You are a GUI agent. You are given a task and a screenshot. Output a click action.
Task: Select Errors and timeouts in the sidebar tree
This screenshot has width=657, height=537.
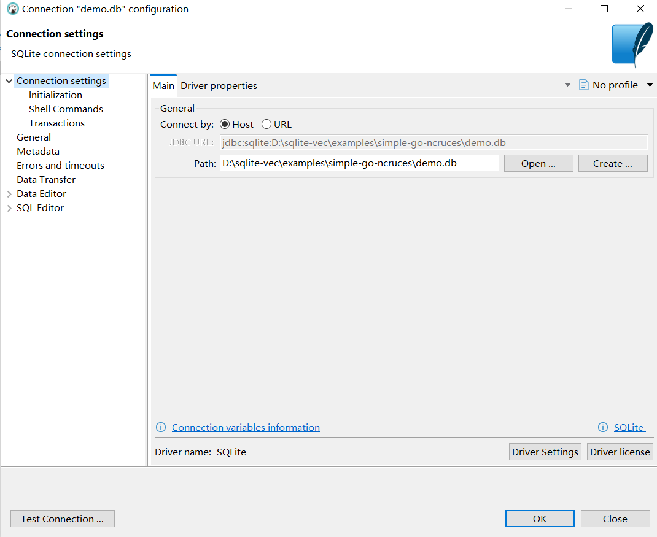60,165
